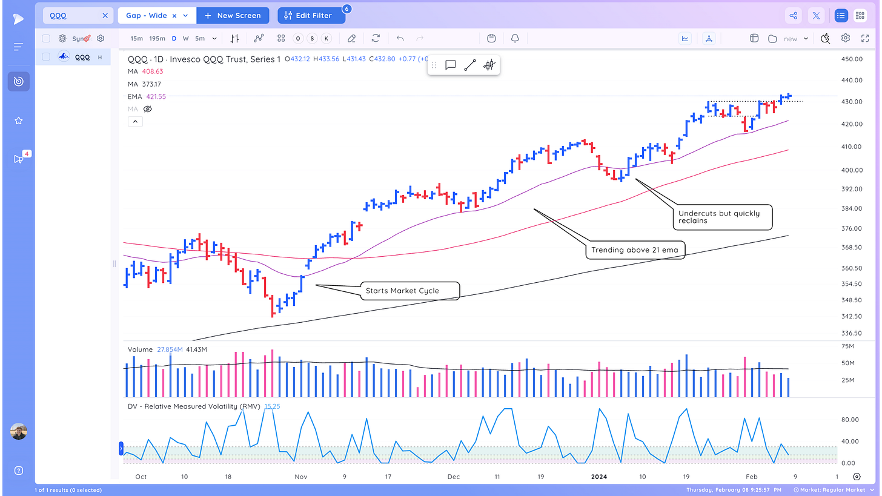
Task: Select the candlestick measure tool
Action: (x=489, y=65)
